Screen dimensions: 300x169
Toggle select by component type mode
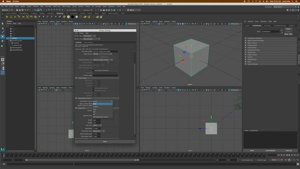point(41,10)
